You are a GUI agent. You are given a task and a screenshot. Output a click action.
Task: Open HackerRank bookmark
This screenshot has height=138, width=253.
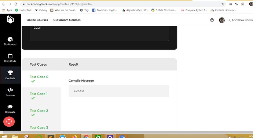pos(23,10)
